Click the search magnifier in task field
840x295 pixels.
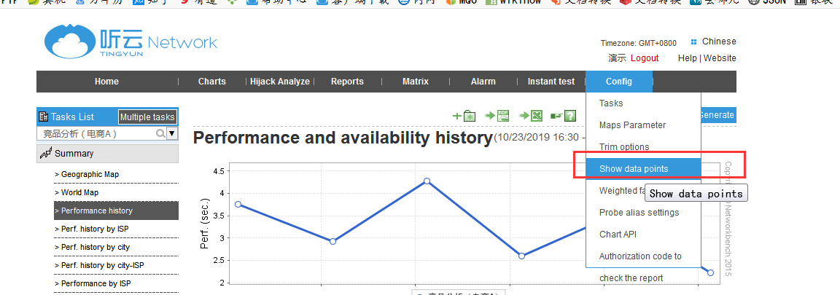pos(160,134)
